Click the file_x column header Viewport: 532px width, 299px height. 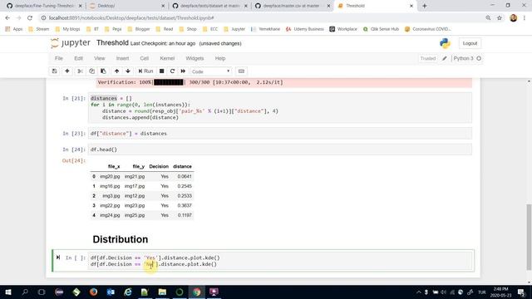(x=114, y=166)
